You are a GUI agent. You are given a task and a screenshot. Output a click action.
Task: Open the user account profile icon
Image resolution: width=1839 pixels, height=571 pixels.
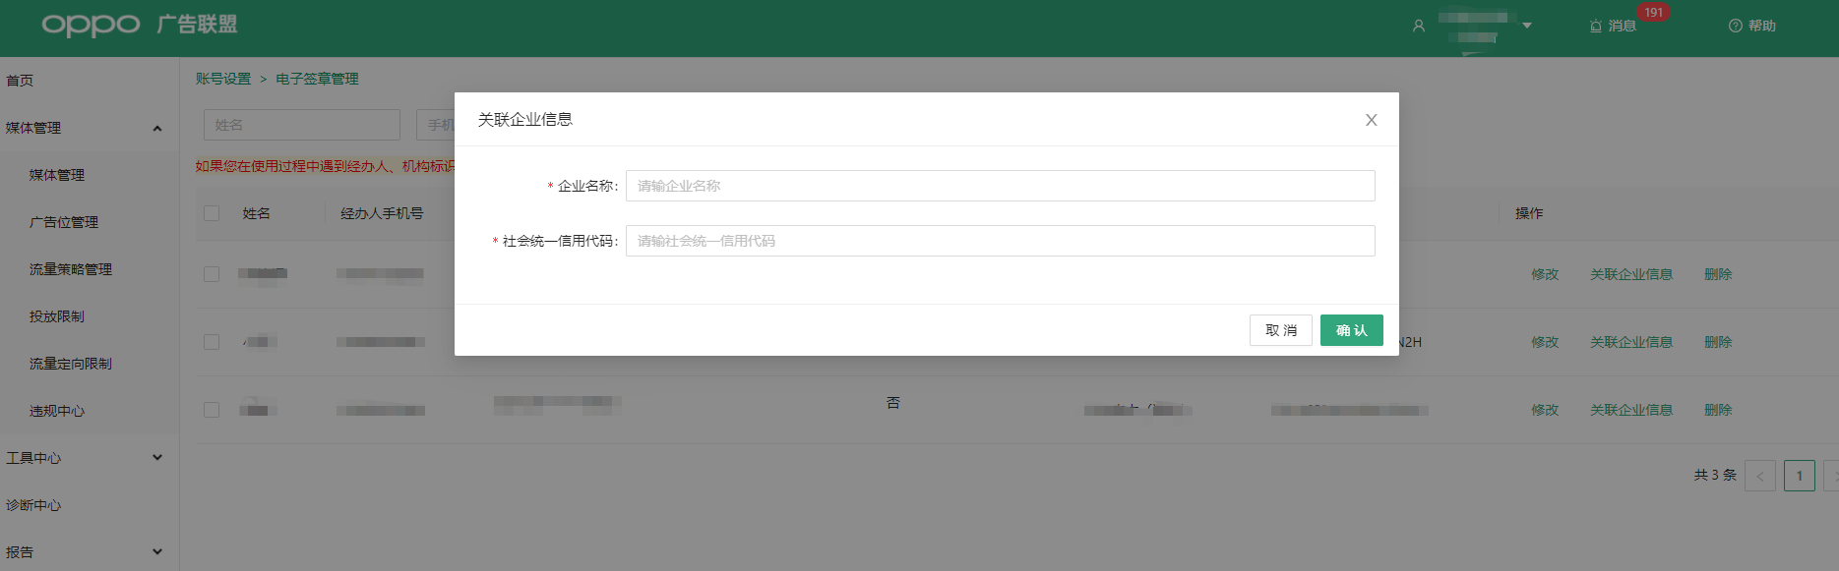1418,27
